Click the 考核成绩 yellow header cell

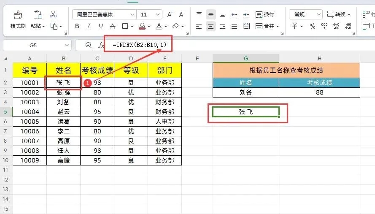(x=97, y=70)
